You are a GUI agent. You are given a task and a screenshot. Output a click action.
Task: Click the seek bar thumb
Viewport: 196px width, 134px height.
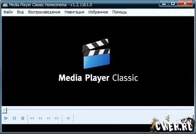(4, 110)
